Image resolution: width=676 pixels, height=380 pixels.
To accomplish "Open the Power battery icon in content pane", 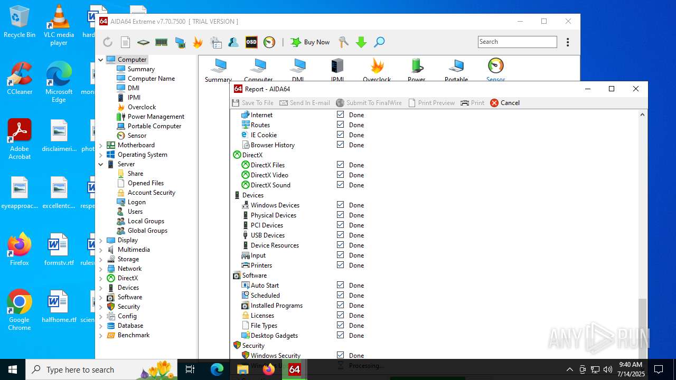I will click(x=417, y=70).
